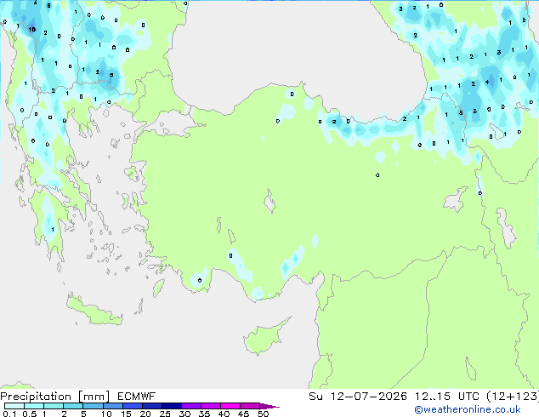Image resolution: width=539 pixels, height=417 pixels.
Task: Click the legend scale value '40'
Action: (224, 414)
